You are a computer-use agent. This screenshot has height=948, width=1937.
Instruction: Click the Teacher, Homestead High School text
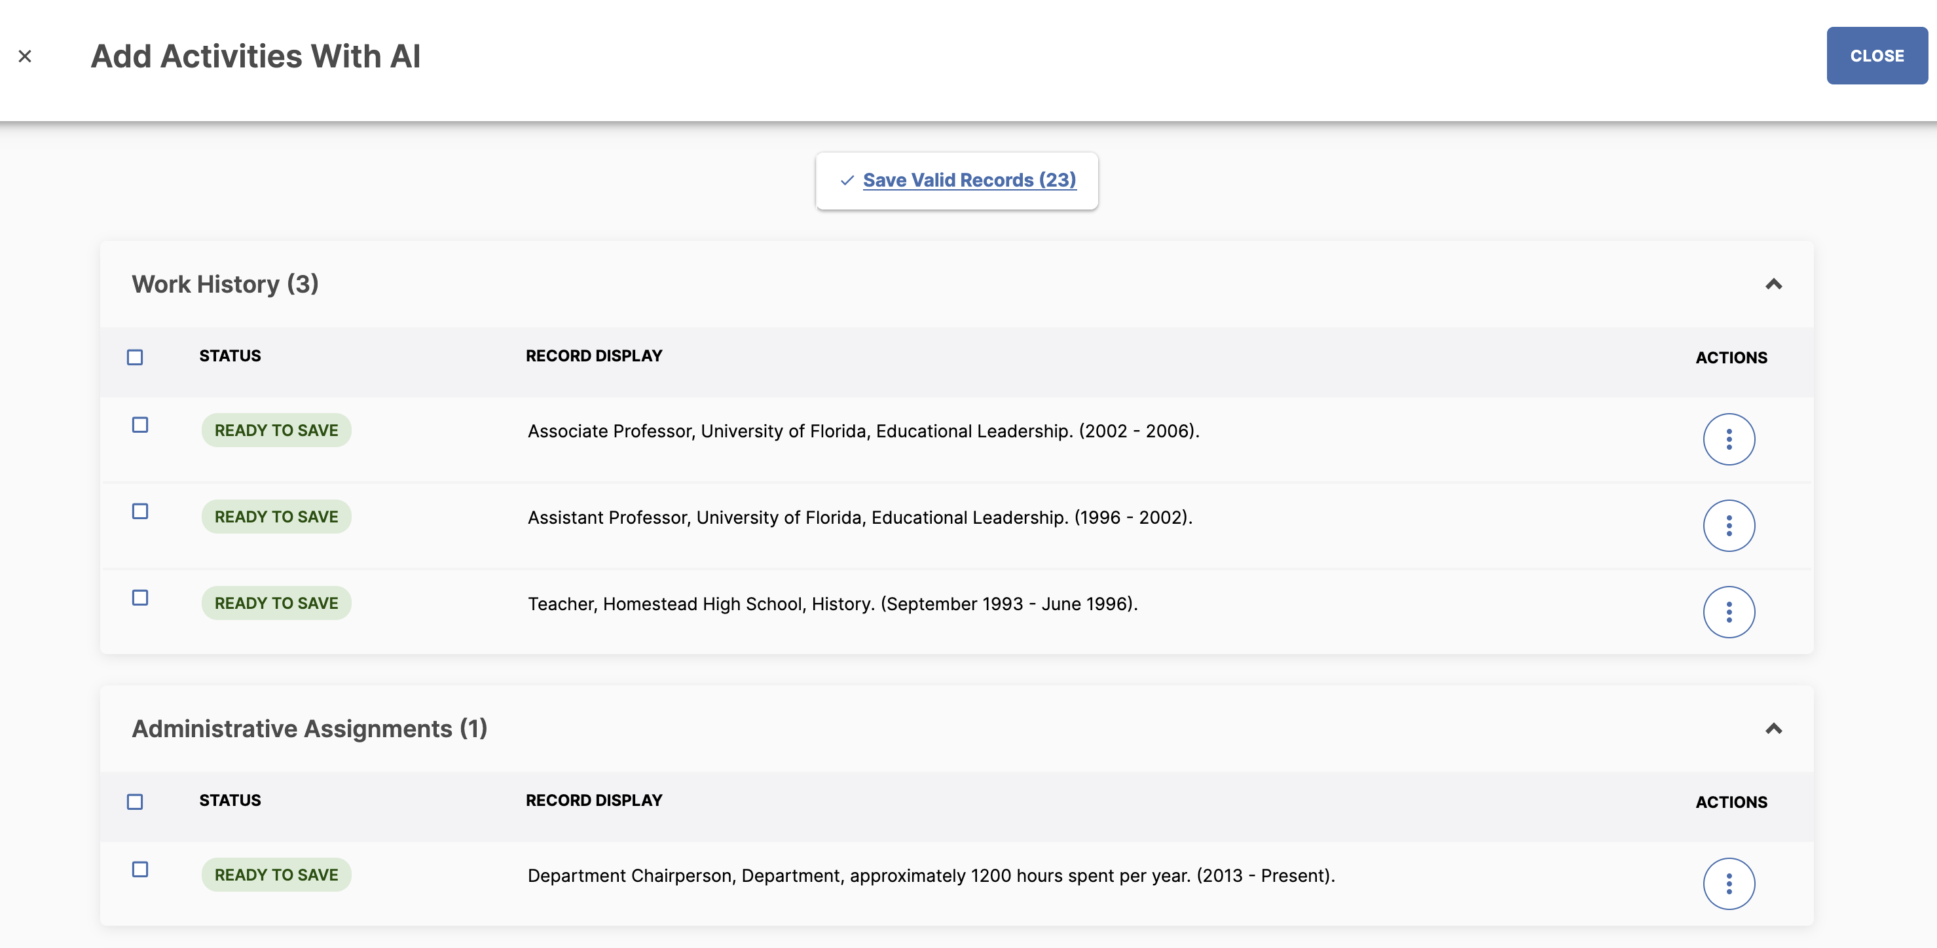click(x=832, y=604)
